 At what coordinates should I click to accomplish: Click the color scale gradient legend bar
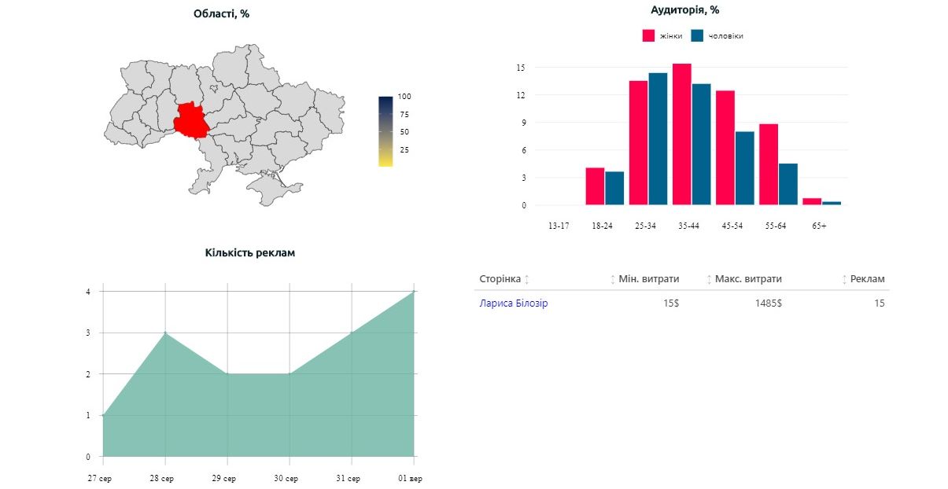pos(385,131)
